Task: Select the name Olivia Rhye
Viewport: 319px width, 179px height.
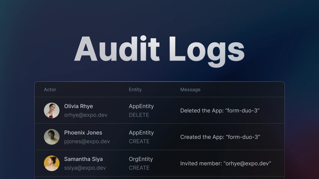Action: click(78, 106)
